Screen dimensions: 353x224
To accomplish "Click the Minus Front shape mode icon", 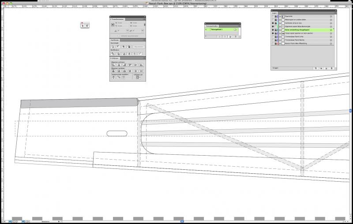I will click(x=118, y=47).
